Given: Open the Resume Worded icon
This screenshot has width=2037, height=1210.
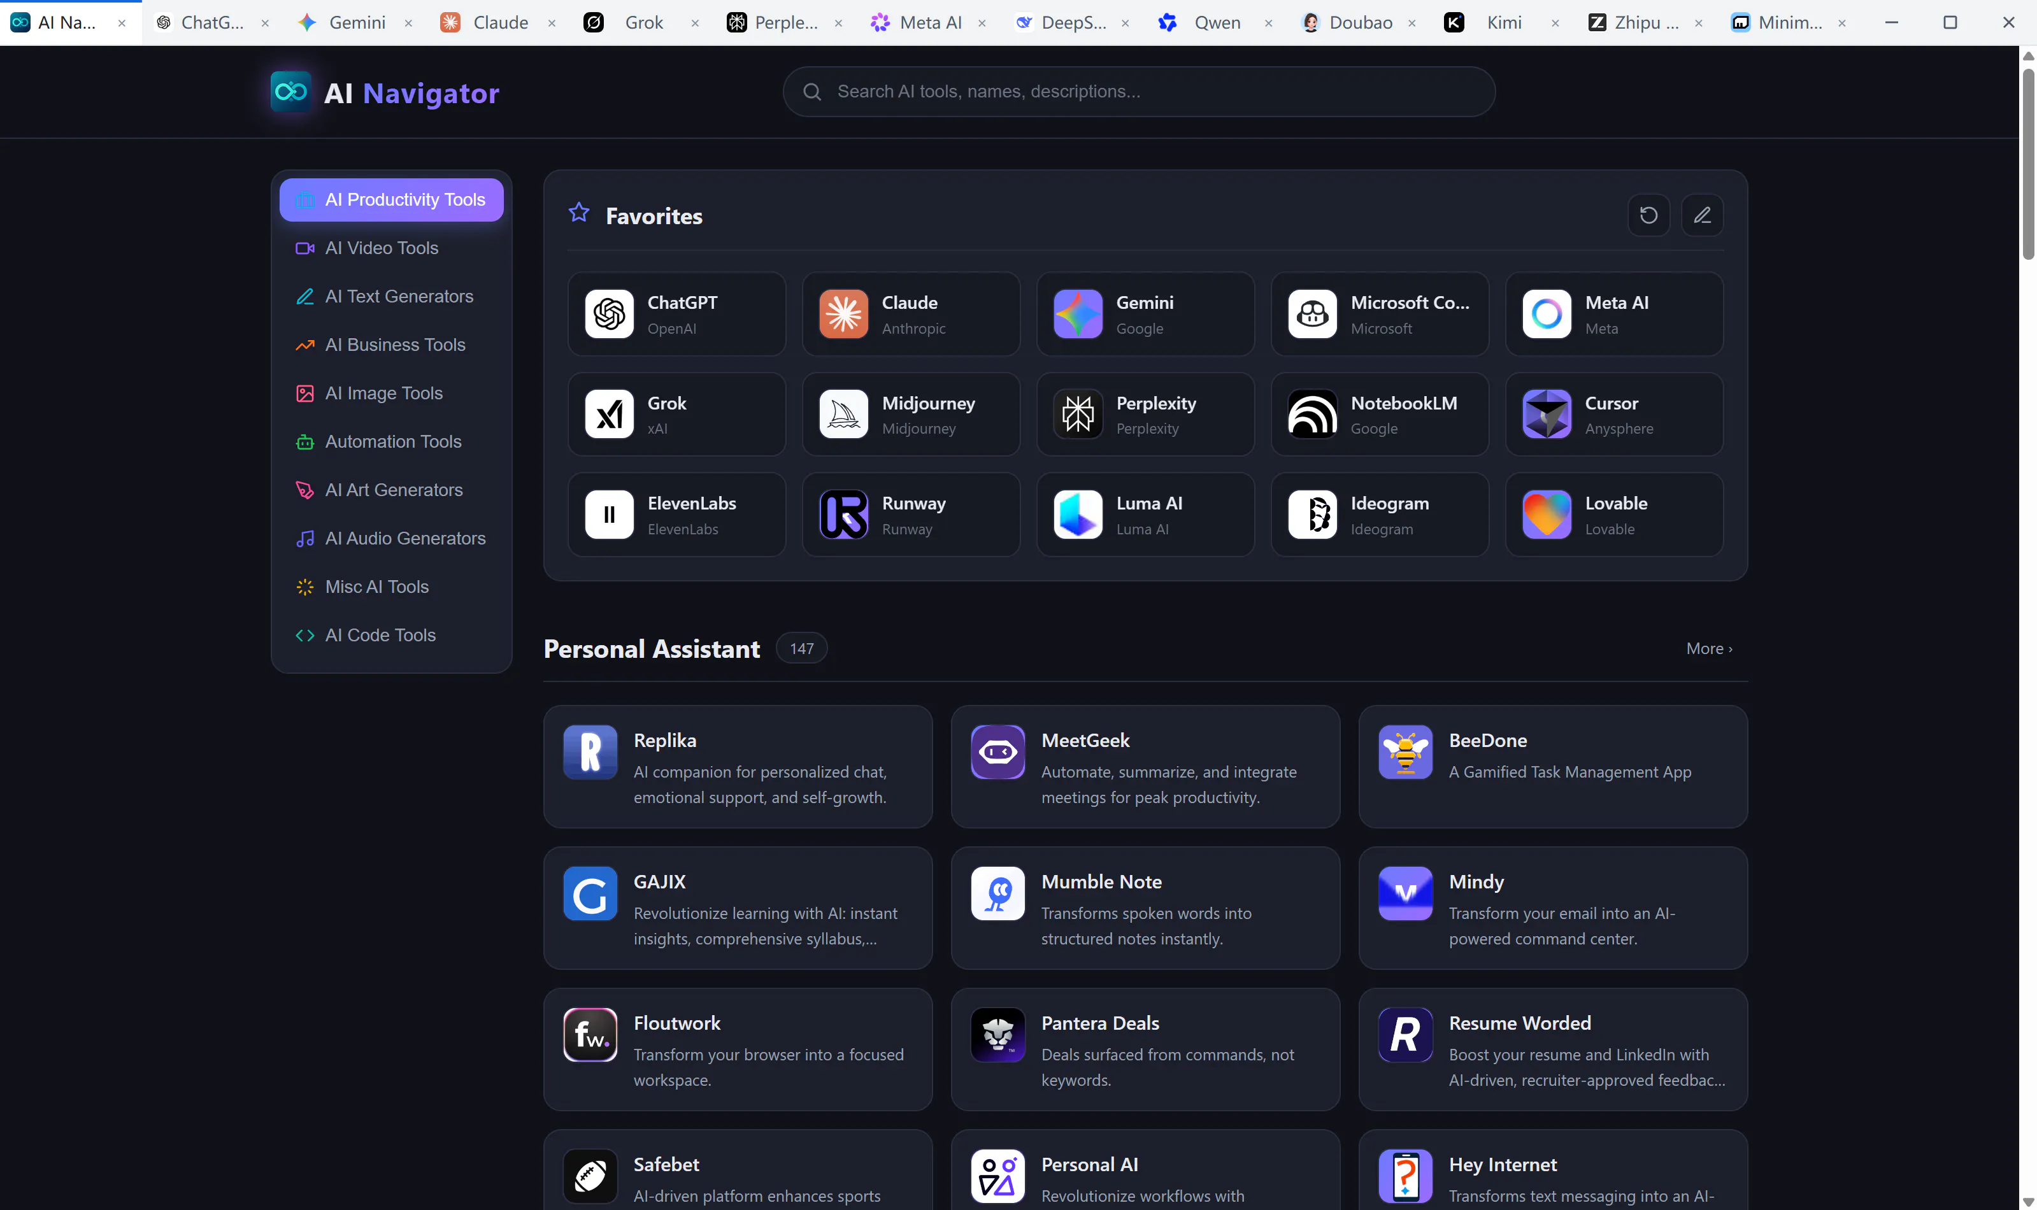Looking at the screenshot, I should coord(1405,1035).
